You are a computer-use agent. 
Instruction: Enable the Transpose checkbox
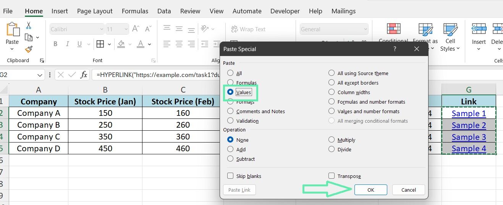[x=331, y=176]
